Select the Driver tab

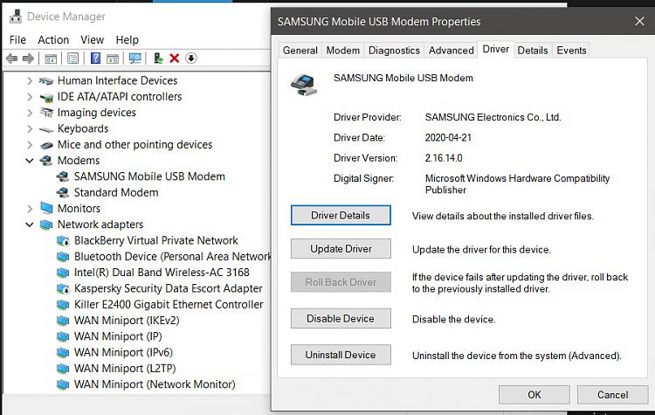[496, 49]
